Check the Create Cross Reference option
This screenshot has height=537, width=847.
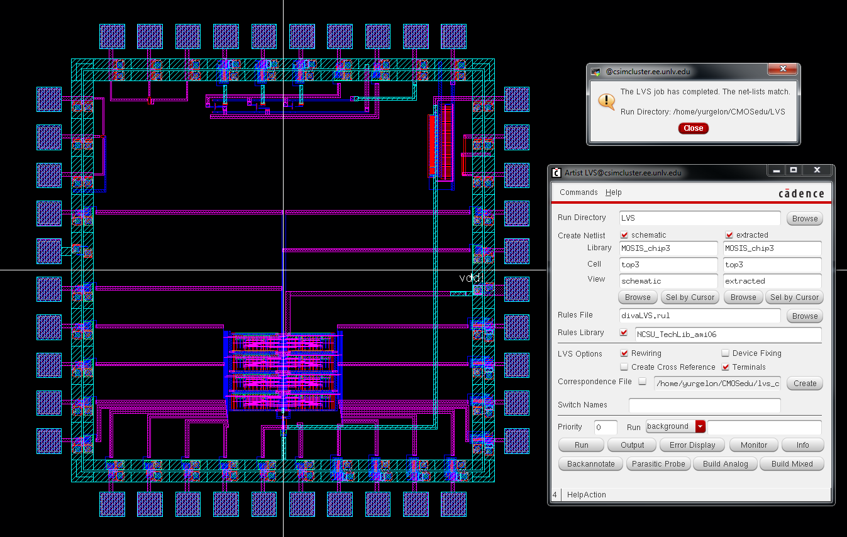pos(624,367)
